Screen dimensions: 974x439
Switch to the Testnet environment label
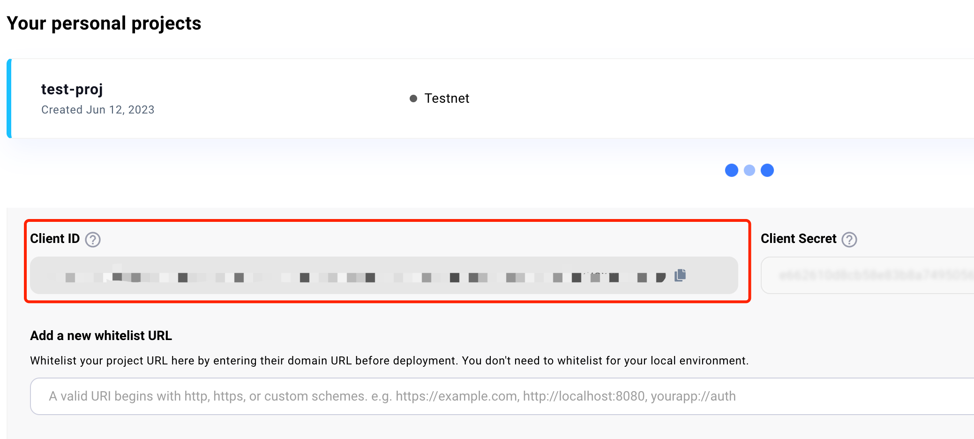click(447, 98)
